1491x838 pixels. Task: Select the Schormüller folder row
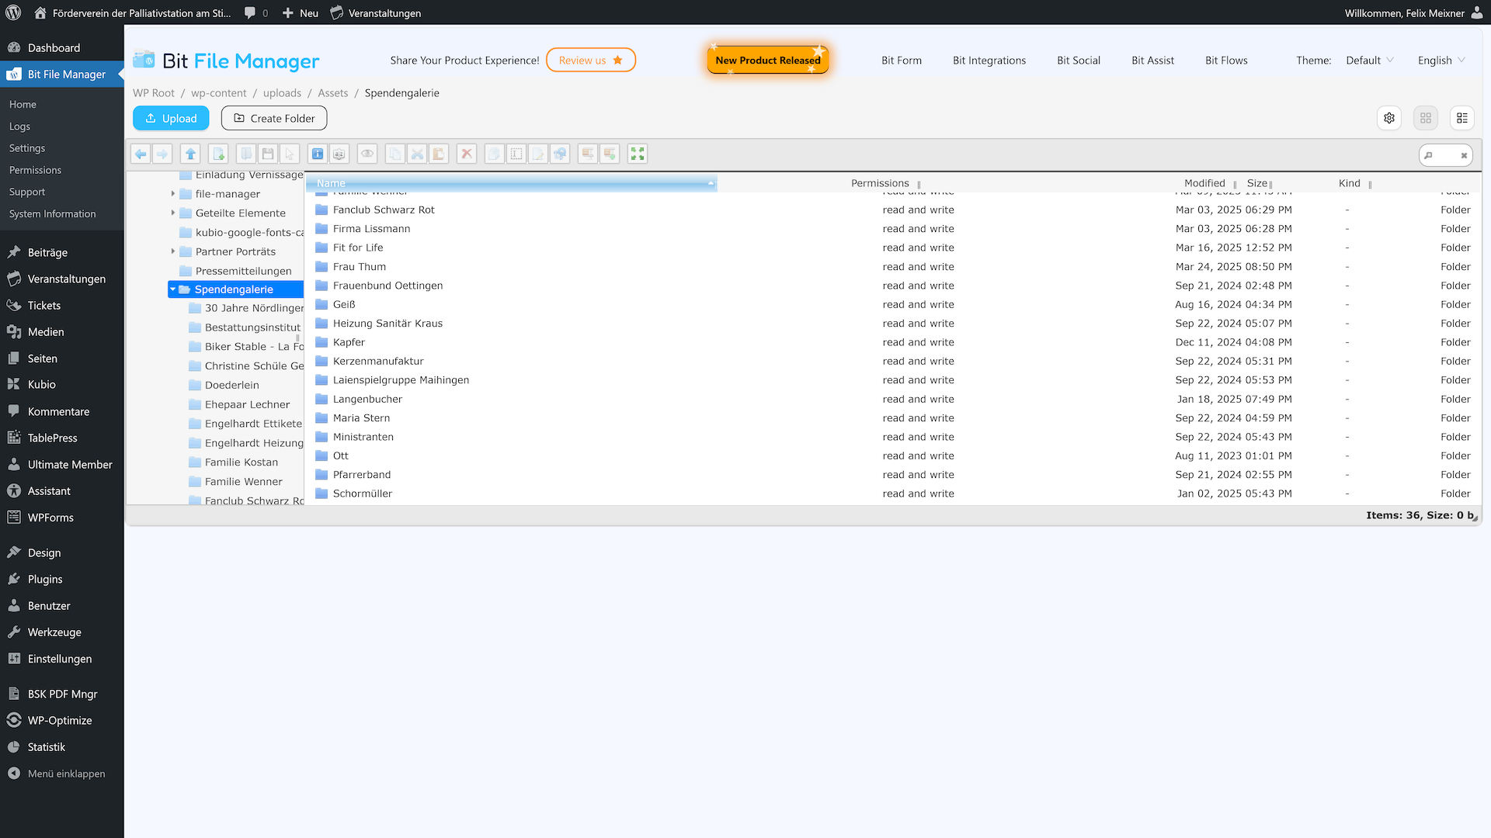(893, 493)
